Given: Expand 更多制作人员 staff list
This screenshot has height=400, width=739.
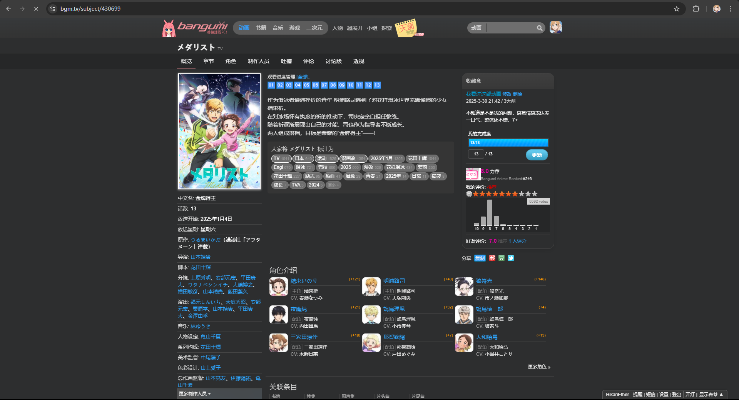Looking at the screenshot, I should [x=219, y=393].
